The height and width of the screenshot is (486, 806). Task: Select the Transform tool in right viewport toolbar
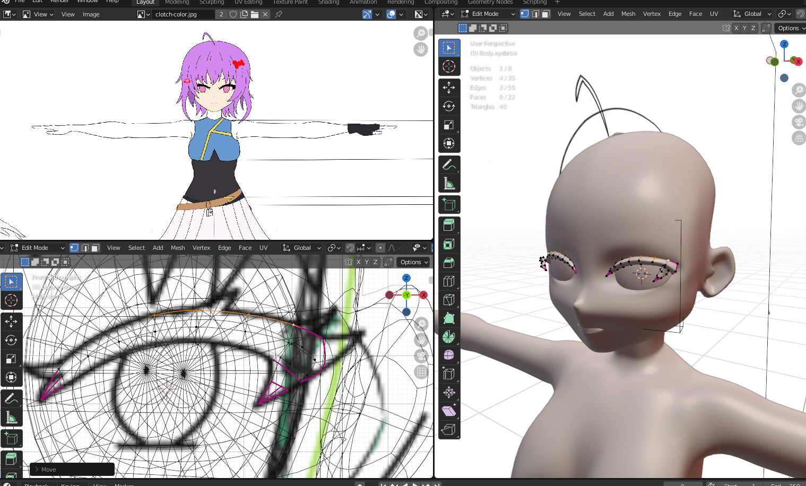tap(449, 143)
